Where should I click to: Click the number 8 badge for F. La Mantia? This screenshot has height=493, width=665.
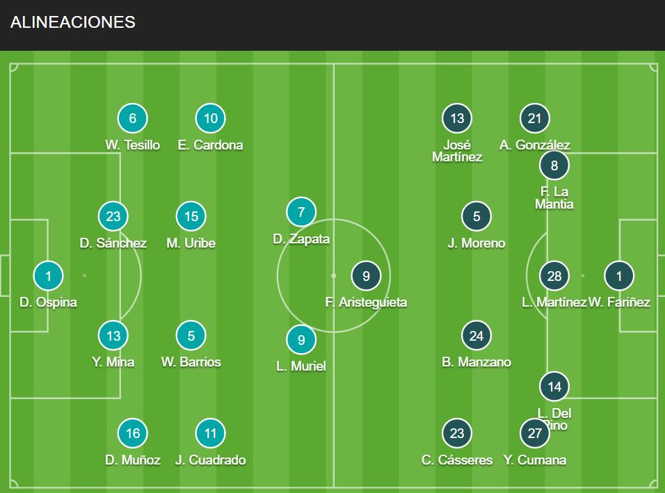tap(554, 165)
